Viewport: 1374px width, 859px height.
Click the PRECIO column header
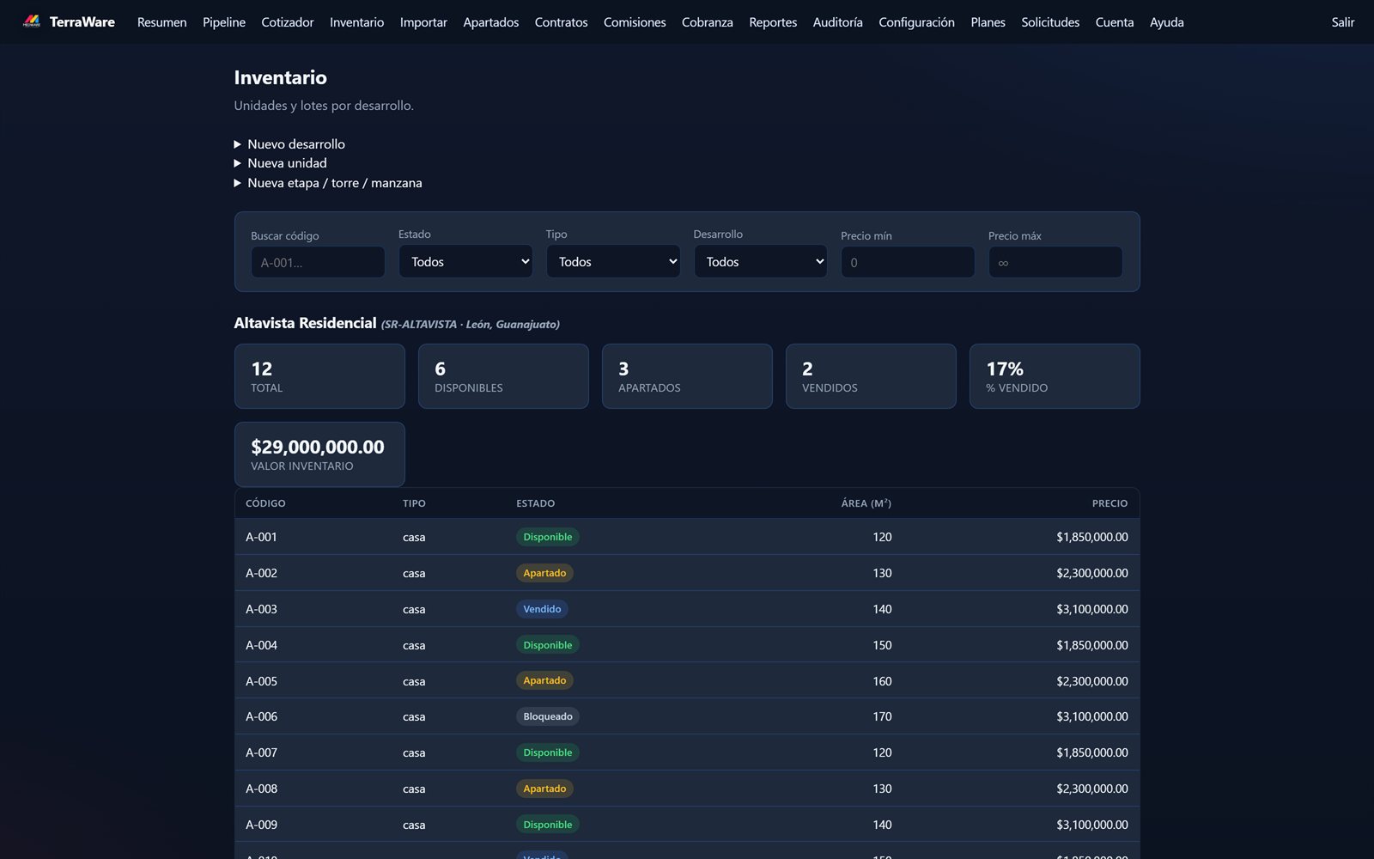pyautogui.click(x=1110, y=503)
